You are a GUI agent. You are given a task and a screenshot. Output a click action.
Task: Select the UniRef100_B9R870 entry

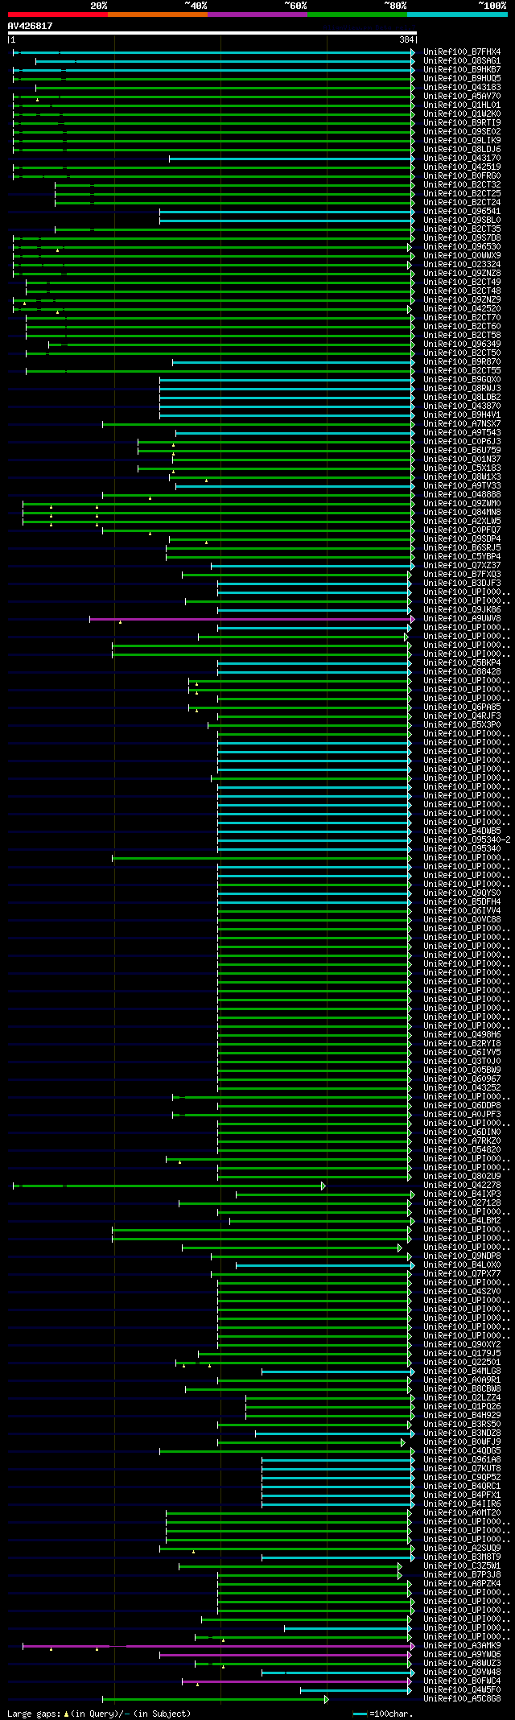(x=462, y=362)
